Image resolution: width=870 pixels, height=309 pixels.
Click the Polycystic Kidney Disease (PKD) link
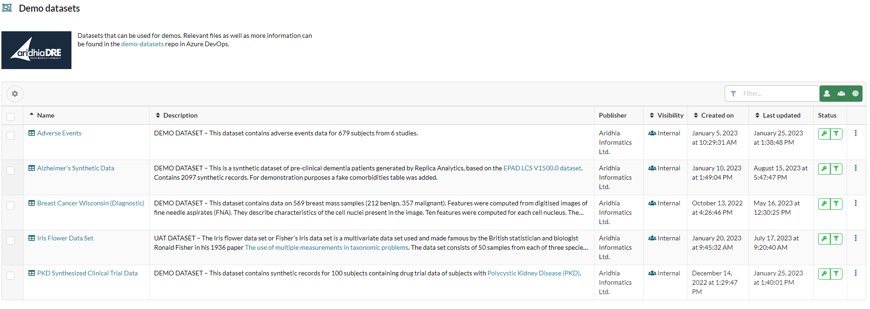tap(533, 273)
